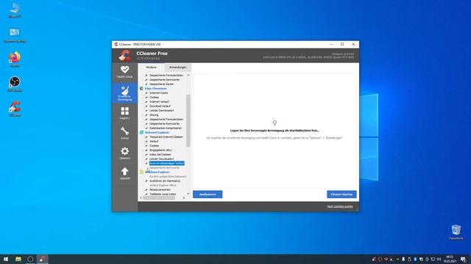Switch to the Anwendungen tab
471x264 pixels.
point(178,67)
